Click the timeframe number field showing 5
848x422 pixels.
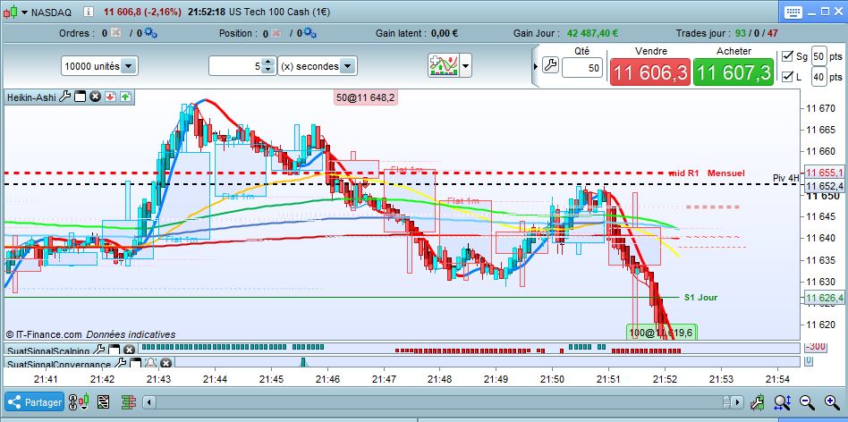pos(236,66)
